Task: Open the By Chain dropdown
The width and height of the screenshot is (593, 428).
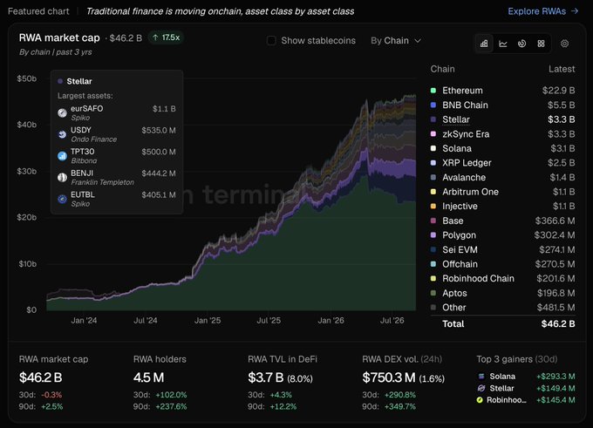Action: click(x=396, y=40)
